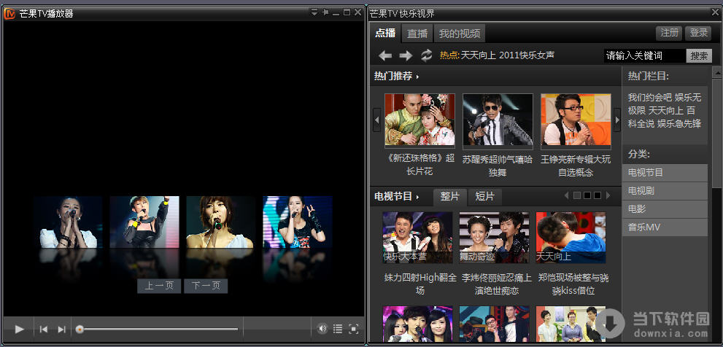The width and height of the screenshot is (723, 347).
Task: Select the 电影 category
Action: pyautogui.click(x=665, y=209)
